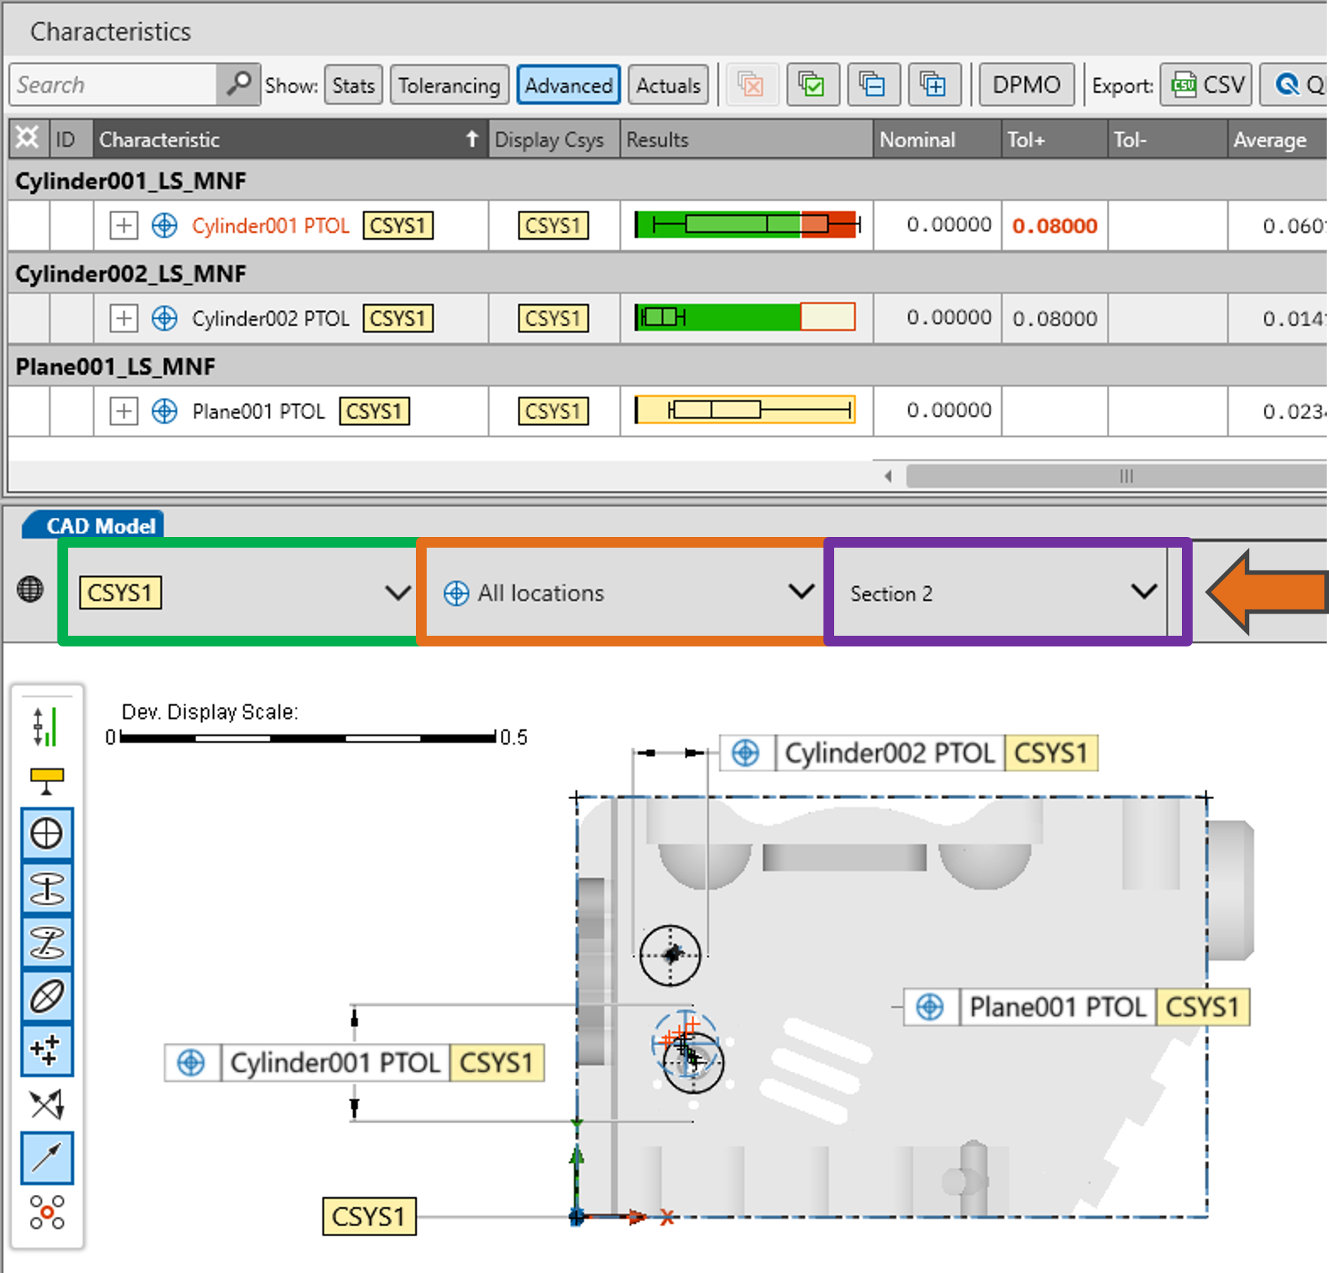Click the search magnifier icon

click(x=238, y=84)
